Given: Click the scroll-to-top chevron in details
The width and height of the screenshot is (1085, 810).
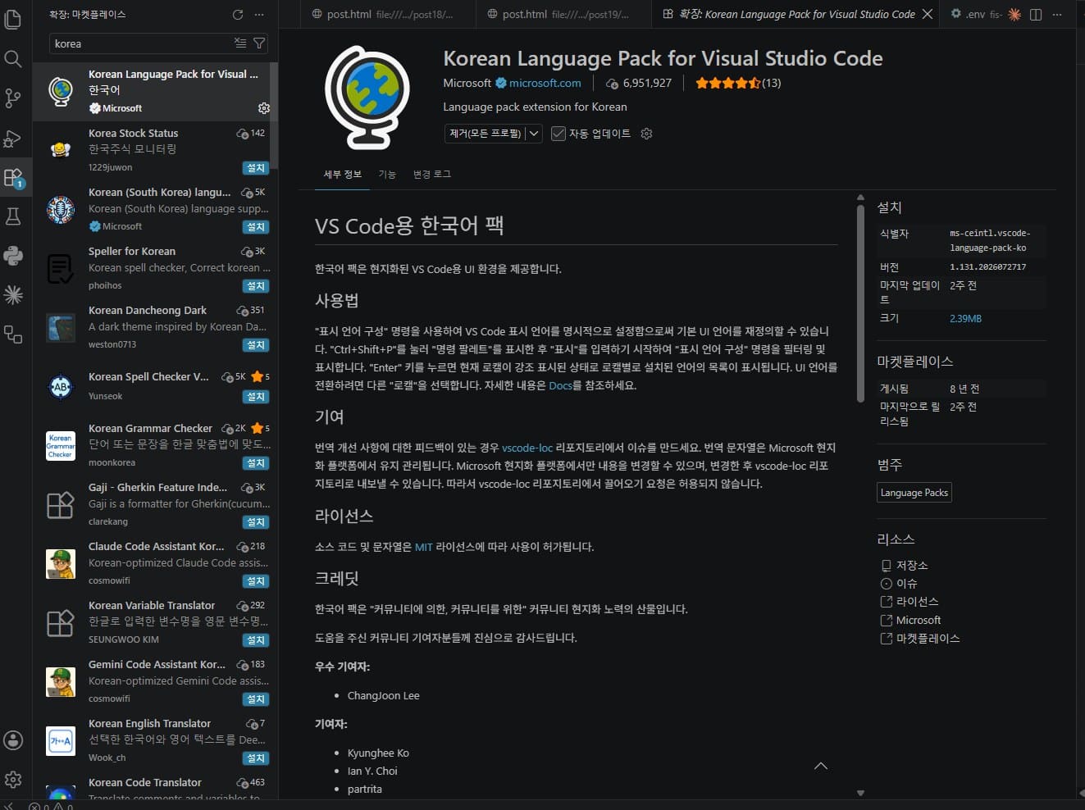Looking at the screenshot, I should 821,766.
